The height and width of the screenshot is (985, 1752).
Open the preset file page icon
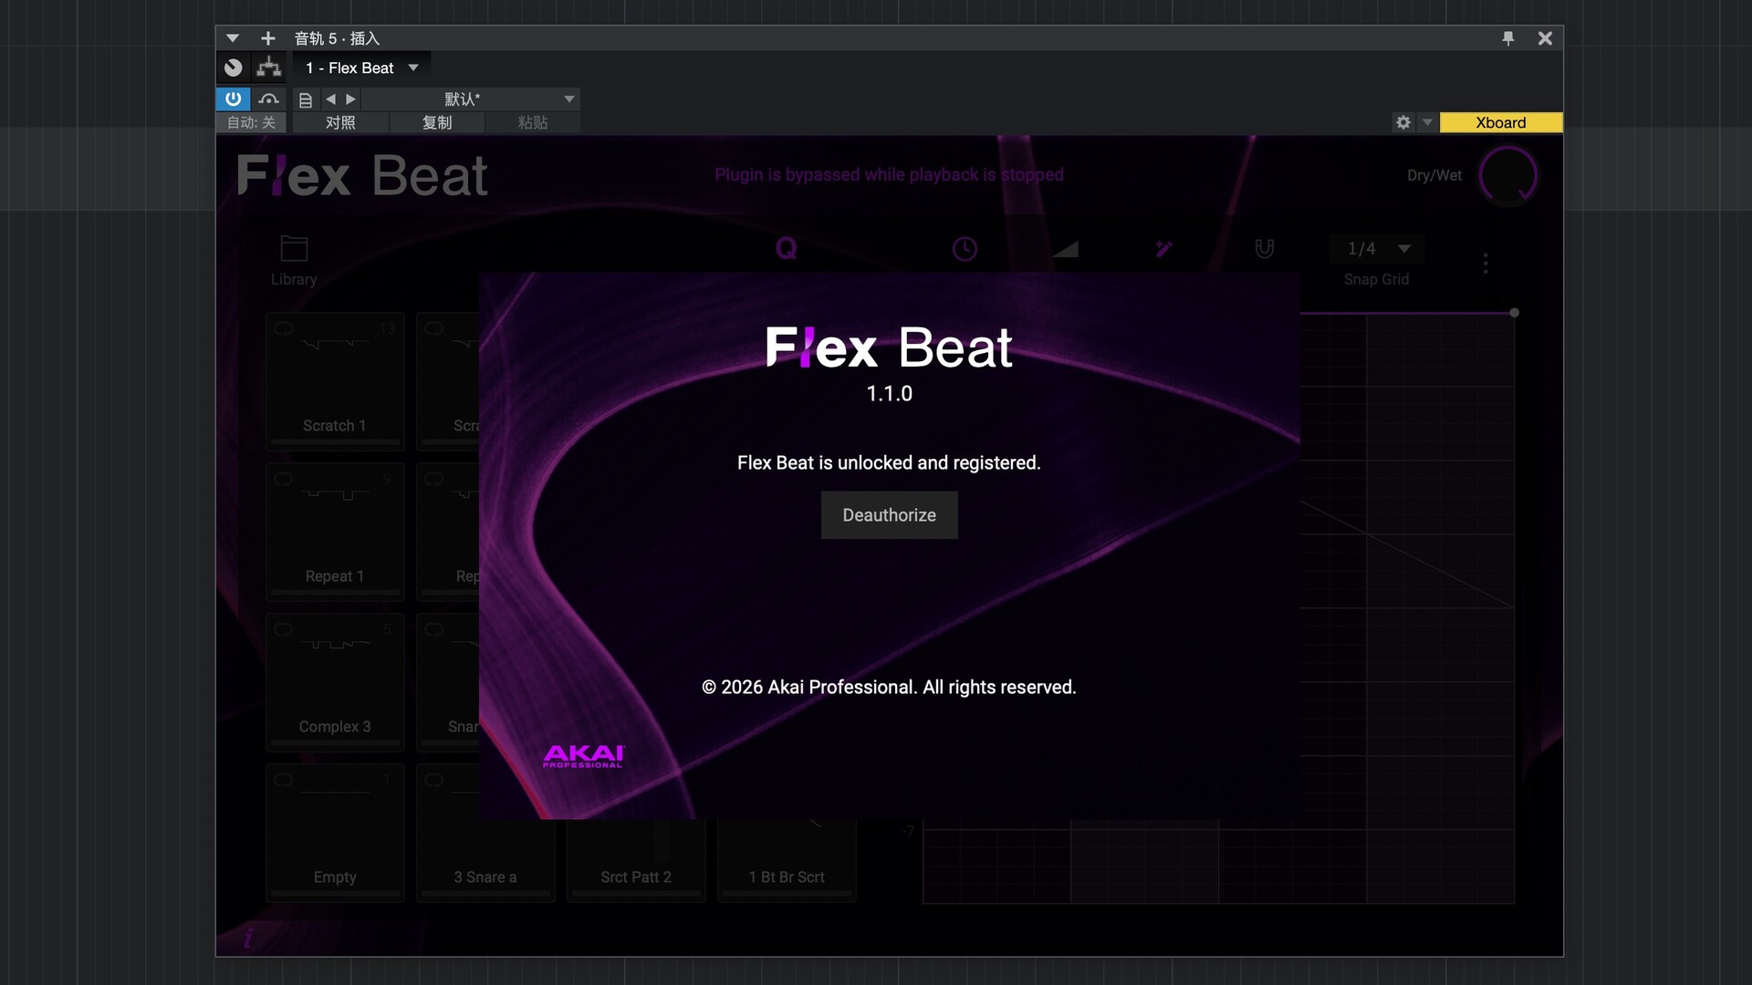coord(306,99)
